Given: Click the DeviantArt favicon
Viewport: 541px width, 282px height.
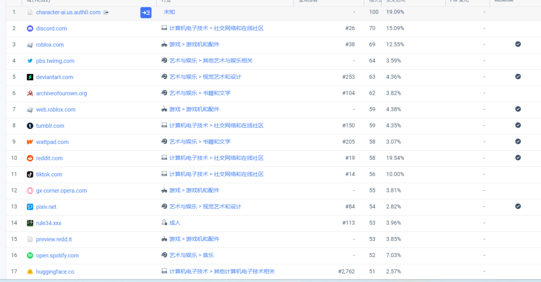Looking at the screenshot, I should (30, 77).
